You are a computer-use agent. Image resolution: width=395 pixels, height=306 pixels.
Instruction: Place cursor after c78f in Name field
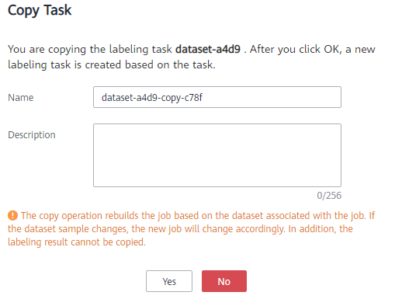tap(203, 98)
